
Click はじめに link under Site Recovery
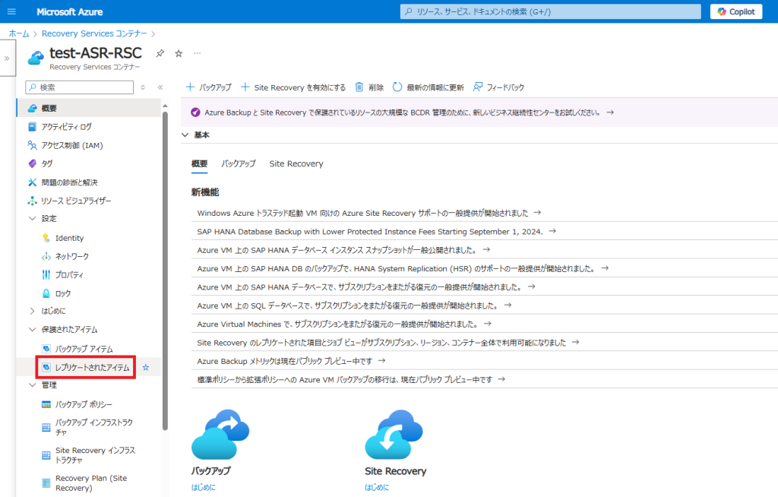[x=376, y=487]
